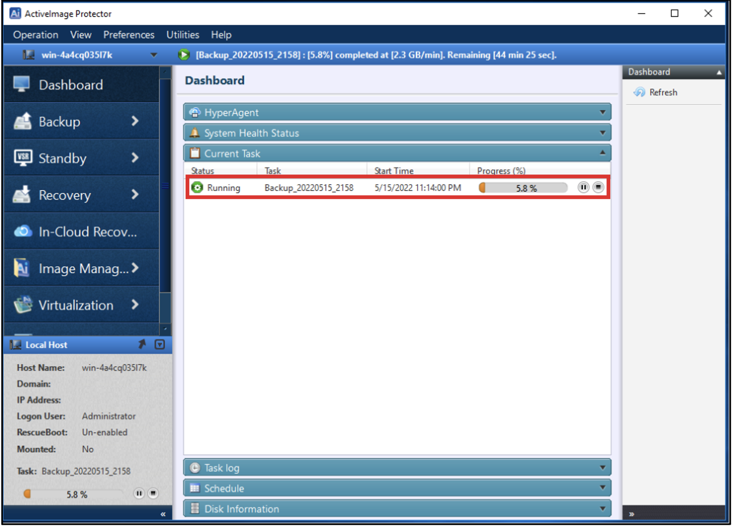Screen dimensions: 734x528
Task: Open the Preferences menu
Action: (129, 35)
